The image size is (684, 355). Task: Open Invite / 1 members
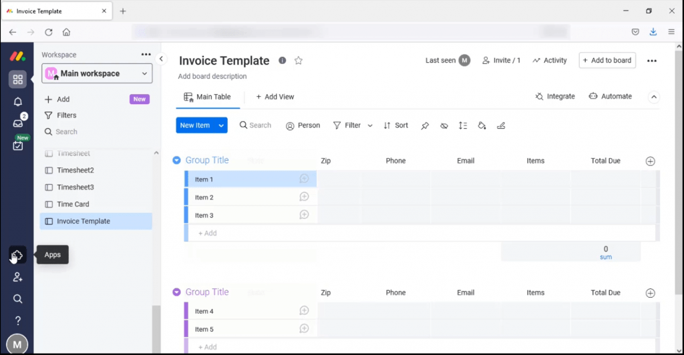pos(501,61)
